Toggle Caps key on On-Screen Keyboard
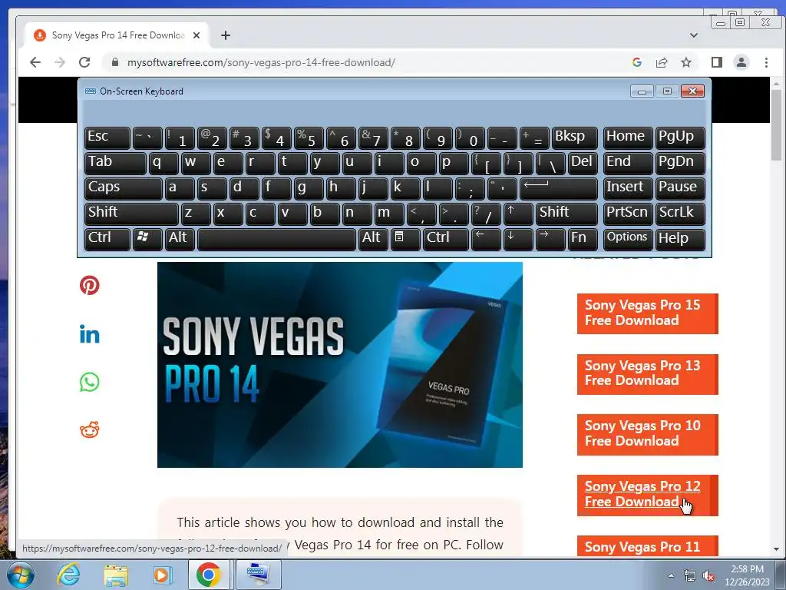The height and width of the screenshot is (590, 786). 124,188
